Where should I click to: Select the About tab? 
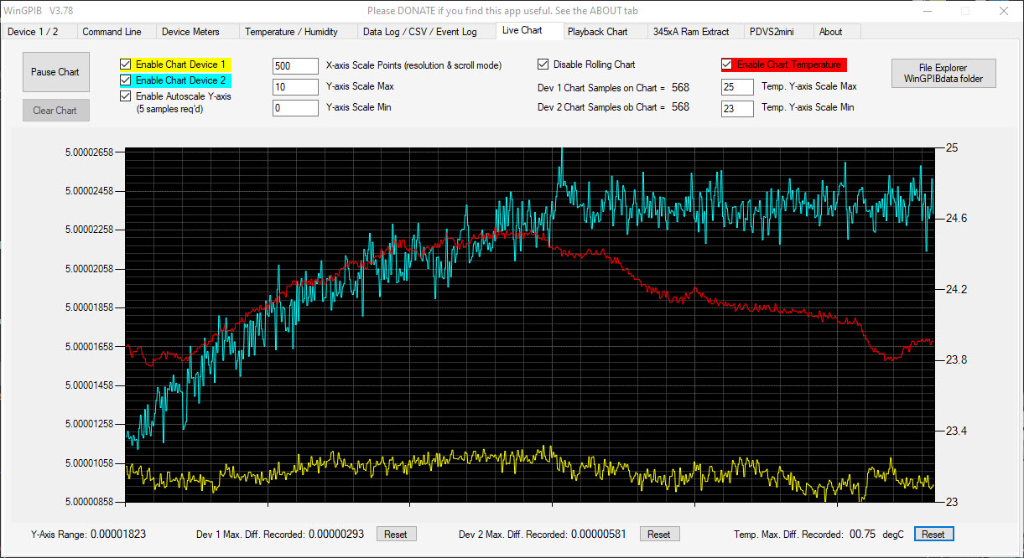[x=830, y=32]
